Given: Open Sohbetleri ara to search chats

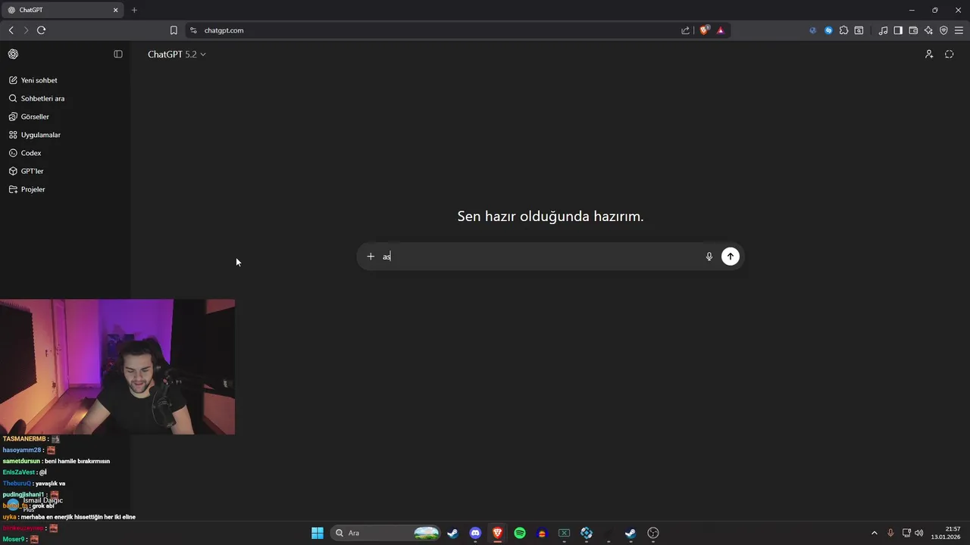Looking at the screenshot, I should [x=37, y=98].
